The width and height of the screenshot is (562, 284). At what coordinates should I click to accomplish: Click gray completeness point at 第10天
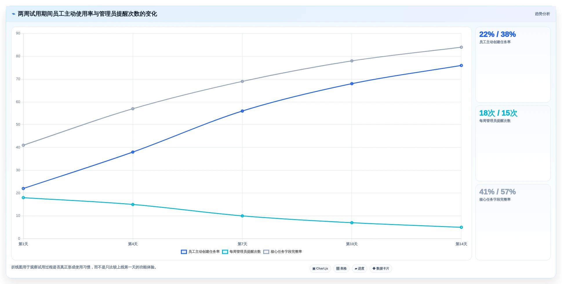click(352, 61)
